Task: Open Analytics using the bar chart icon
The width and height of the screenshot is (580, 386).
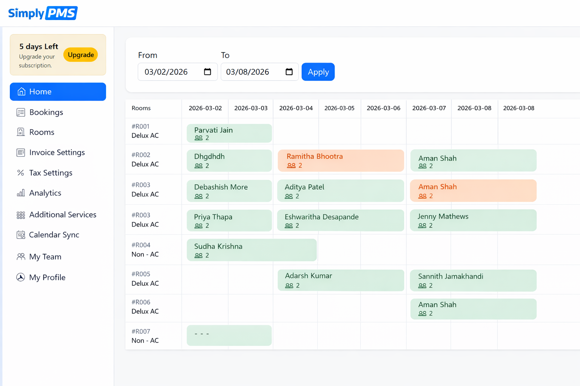Action: tap(21, 193)
